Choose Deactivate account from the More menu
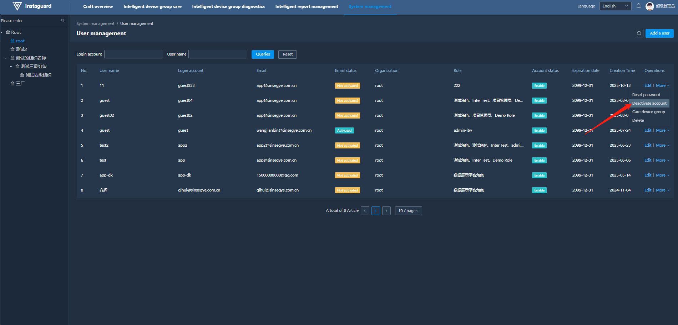The width and height of the screenshot is (678, 325). pos(649,103)
